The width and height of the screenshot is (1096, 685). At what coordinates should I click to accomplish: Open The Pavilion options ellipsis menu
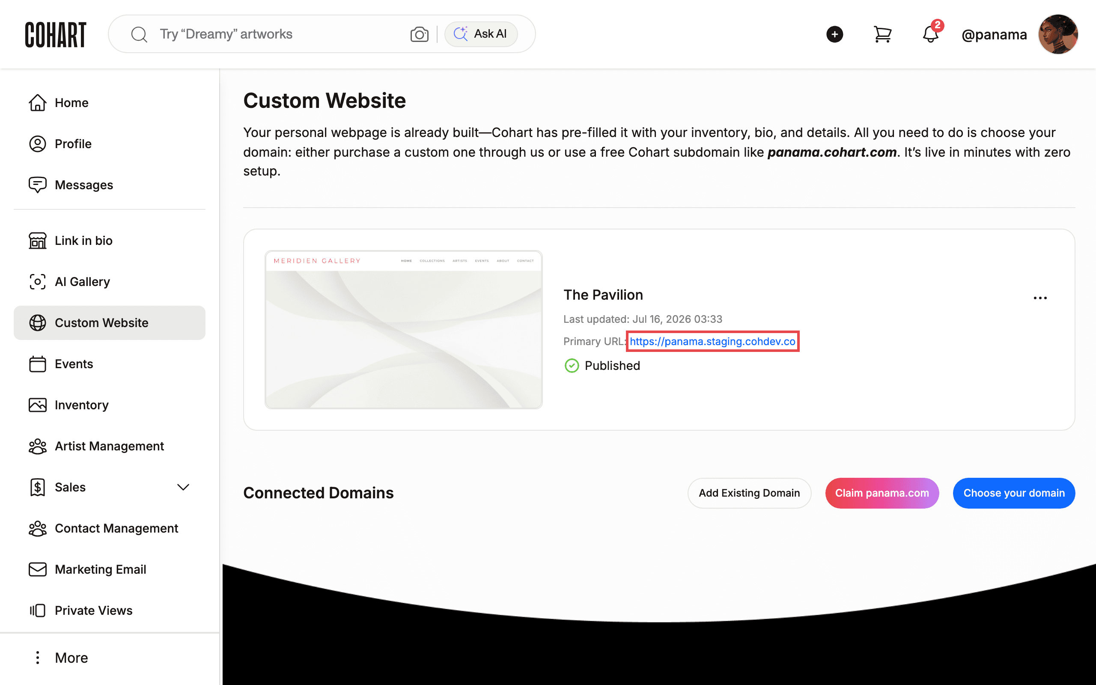pyautogui.click(x=1040, y=298)
